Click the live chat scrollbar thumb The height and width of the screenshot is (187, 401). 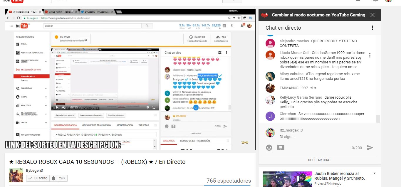point(378,119)
